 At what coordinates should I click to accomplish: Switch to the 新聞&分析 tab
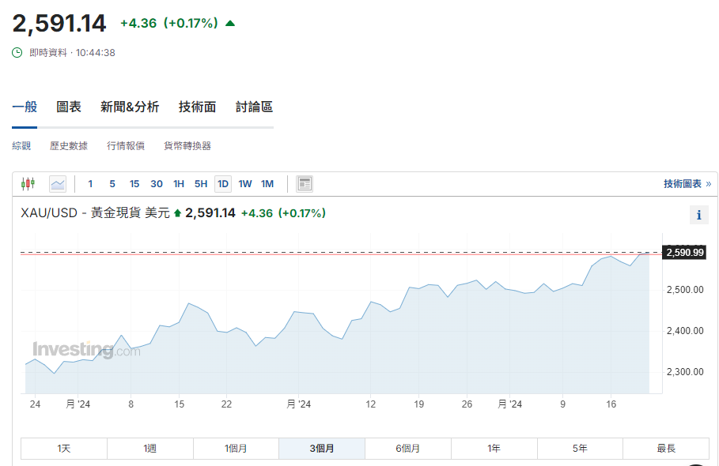[130, 107]
